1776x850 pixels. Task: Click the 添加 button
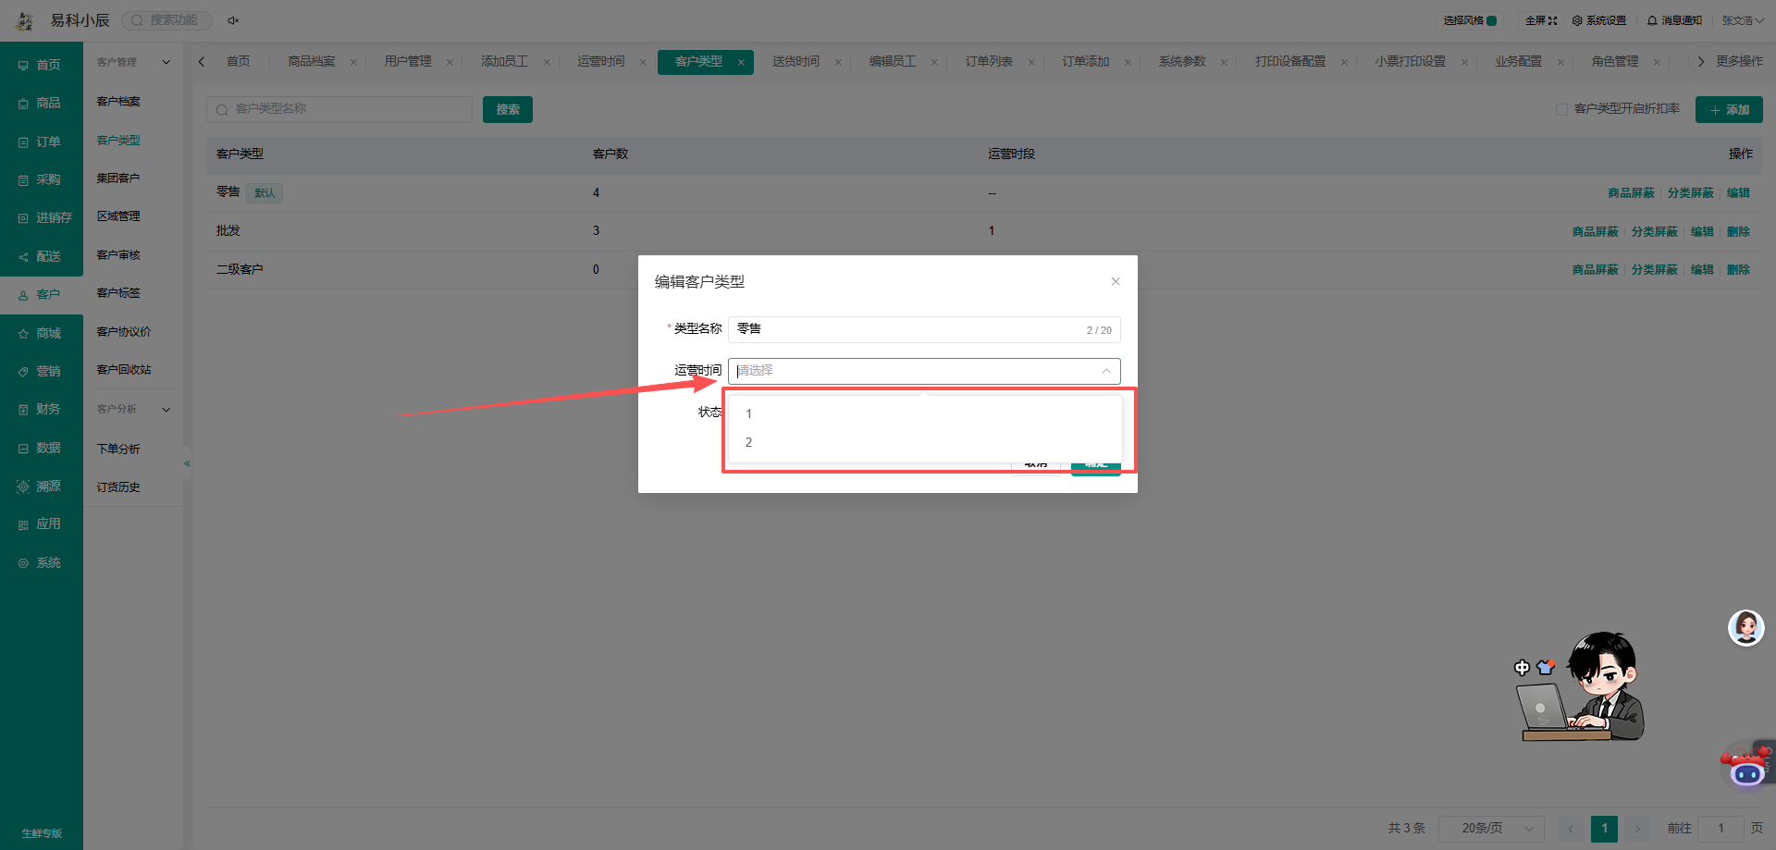pos(1729,109)
